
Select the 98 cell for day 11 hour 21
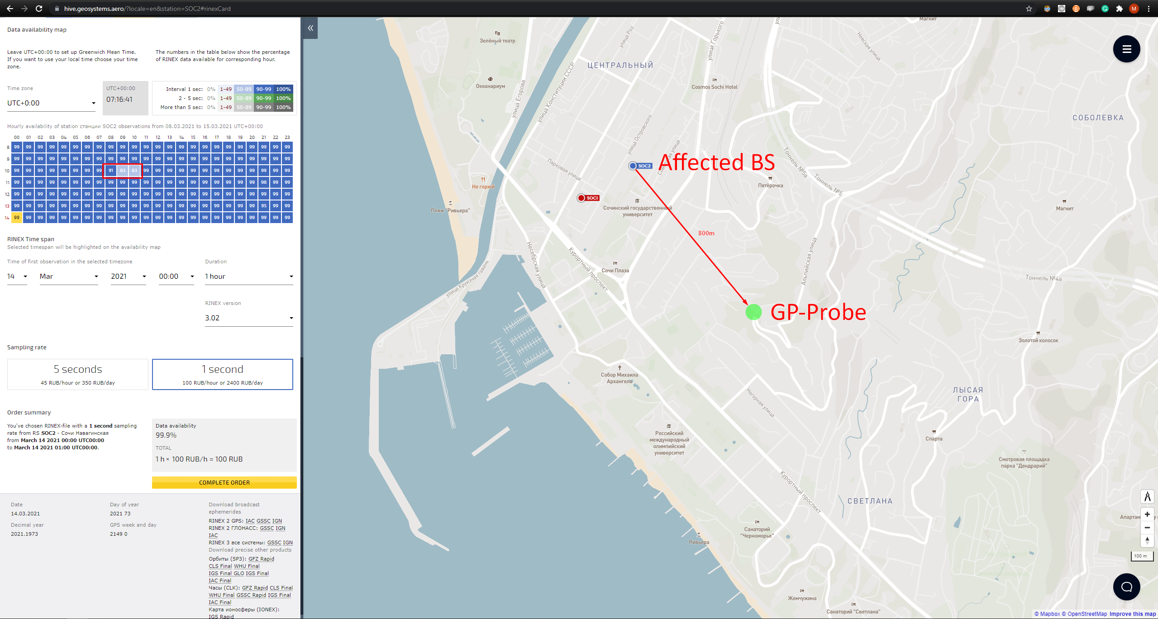(264, 182)
